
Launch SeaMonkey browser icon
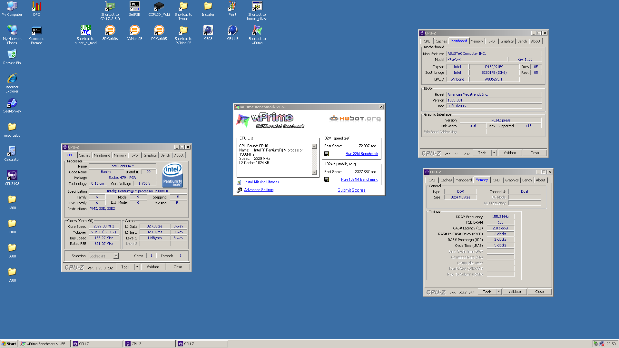(12, 105)
